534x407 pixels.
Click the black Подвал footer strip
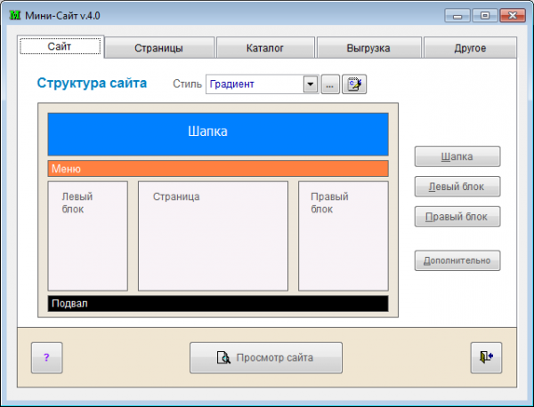tap(217, 303)
